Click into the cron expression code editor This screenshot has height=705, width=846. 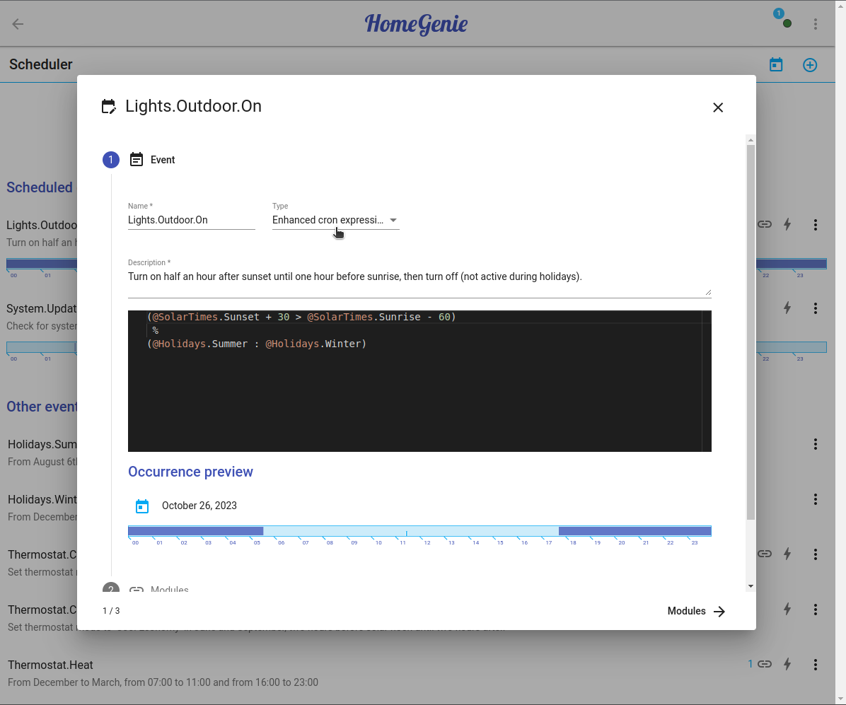pyautogui.click(x=419, y=381)
